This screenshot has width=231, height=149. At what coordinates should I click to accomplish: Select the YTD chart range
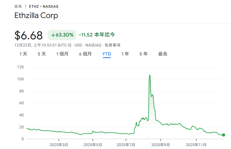point(106,54)
